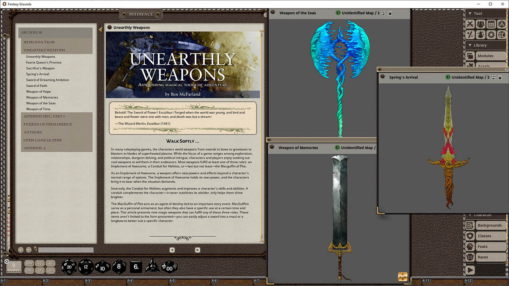
Task: Collapse the Library sidebar section
Action: (470, 45)
